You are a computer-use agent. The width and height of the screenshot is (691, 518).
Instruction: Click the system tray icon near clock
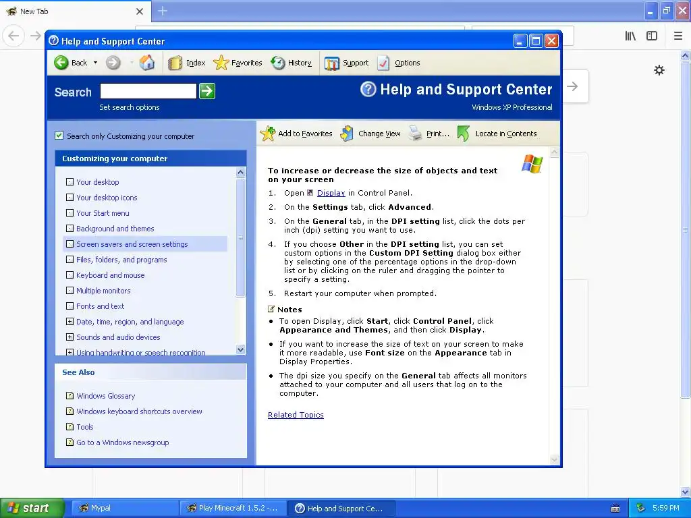pos(641,508)
